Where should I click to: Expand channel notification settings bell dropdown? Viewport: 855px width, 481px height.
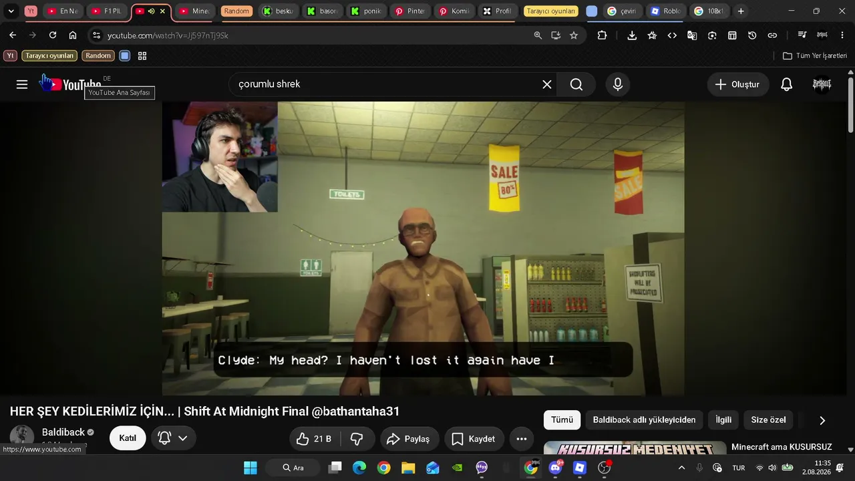[173, 438]
